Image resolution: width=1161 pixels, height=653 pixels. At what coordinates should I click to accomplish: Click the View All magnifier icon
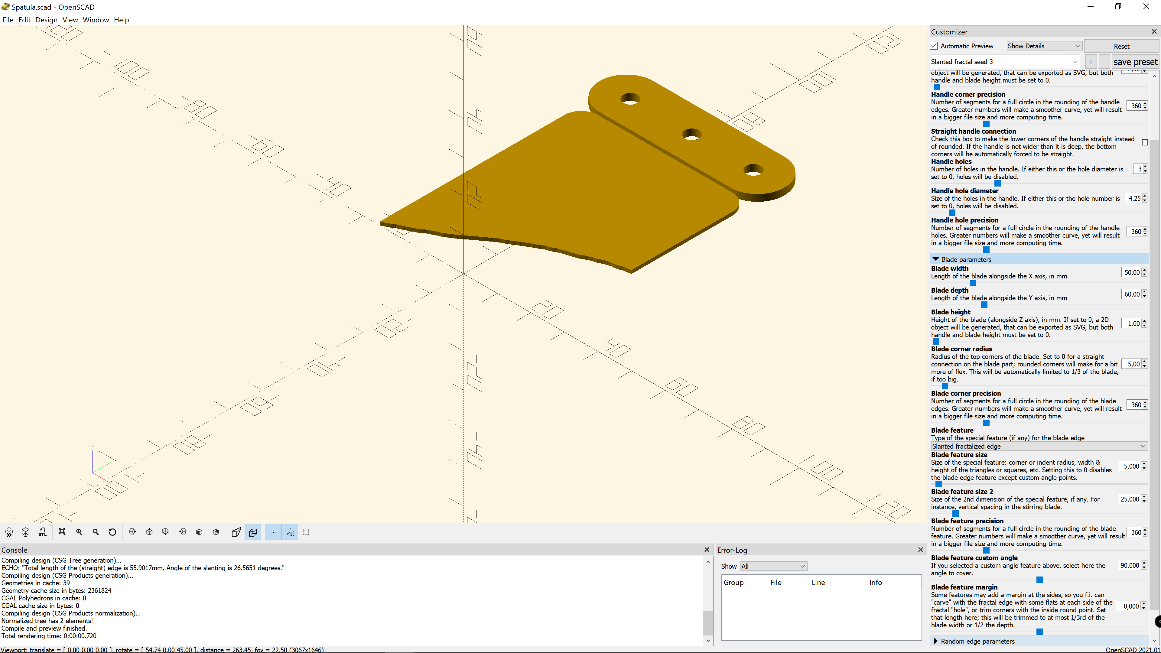[62, 532]
